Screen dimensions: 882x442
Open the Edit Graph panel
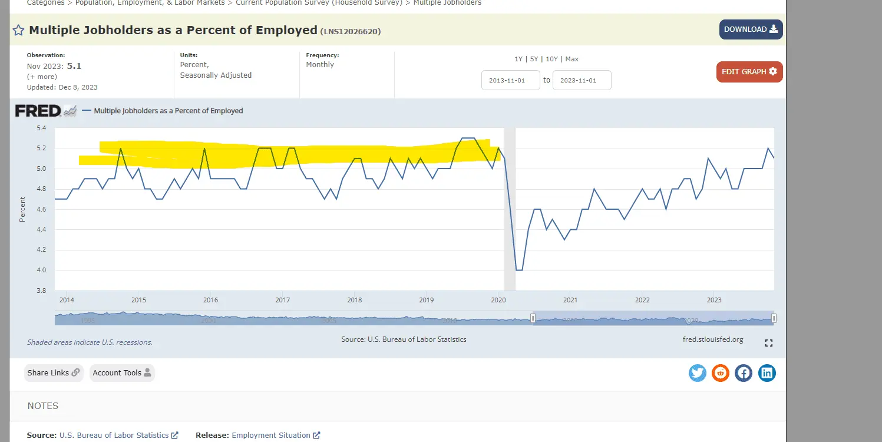tap(749, 72)
